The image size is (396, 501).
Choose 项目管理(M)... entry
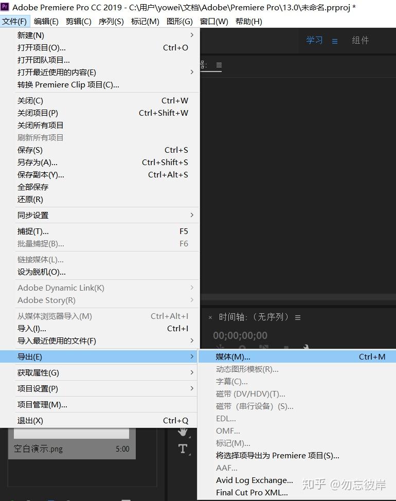click(99, 404)
